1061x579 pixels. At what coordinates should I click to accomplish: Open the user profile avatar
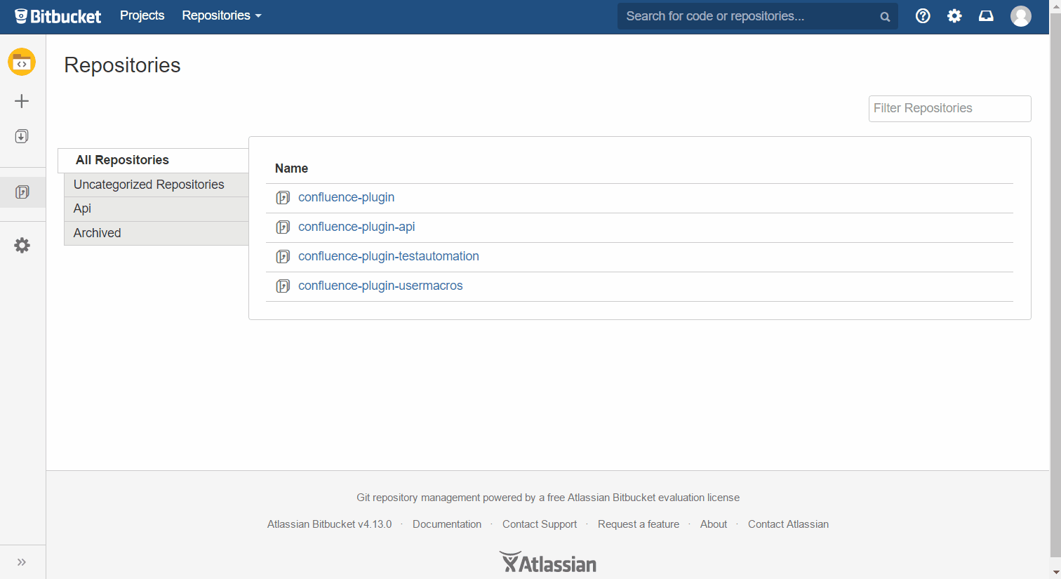(1020, 15)
